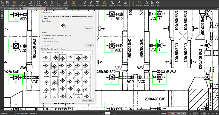Image resolution: width=219 pixels, height=115 pixels.
Task: Check the Similarity 100%-90% group checkbox
Action: coord(44,52)
